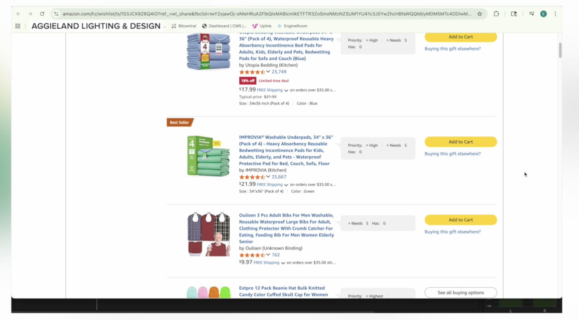Open the EngineRoom bookmark
The height and width of the screenshot is (320, 579).
(x=292, y=26)
